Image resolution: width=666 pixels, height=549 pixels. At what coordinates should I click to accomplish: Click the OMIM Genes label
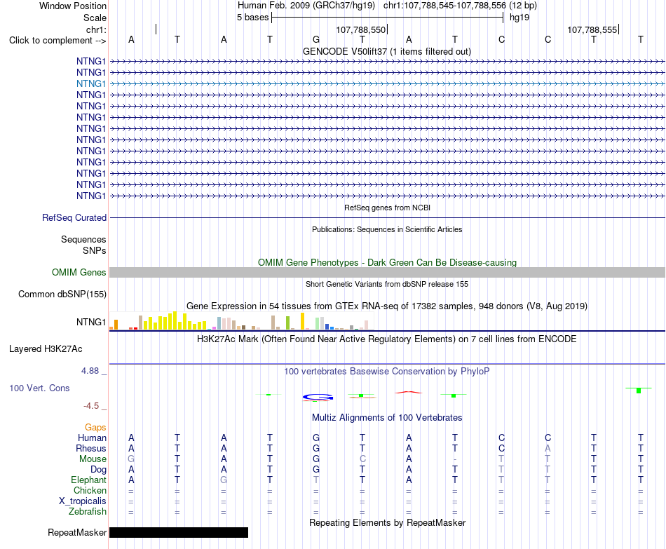[x=79, y=272]
